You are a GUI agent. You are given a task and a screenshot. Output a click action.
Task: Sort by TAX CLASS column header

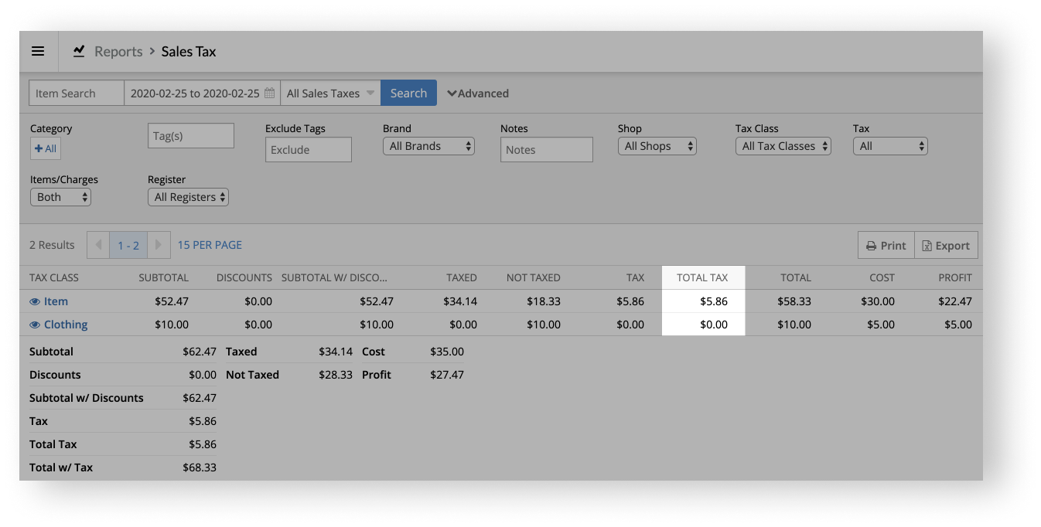54,277
